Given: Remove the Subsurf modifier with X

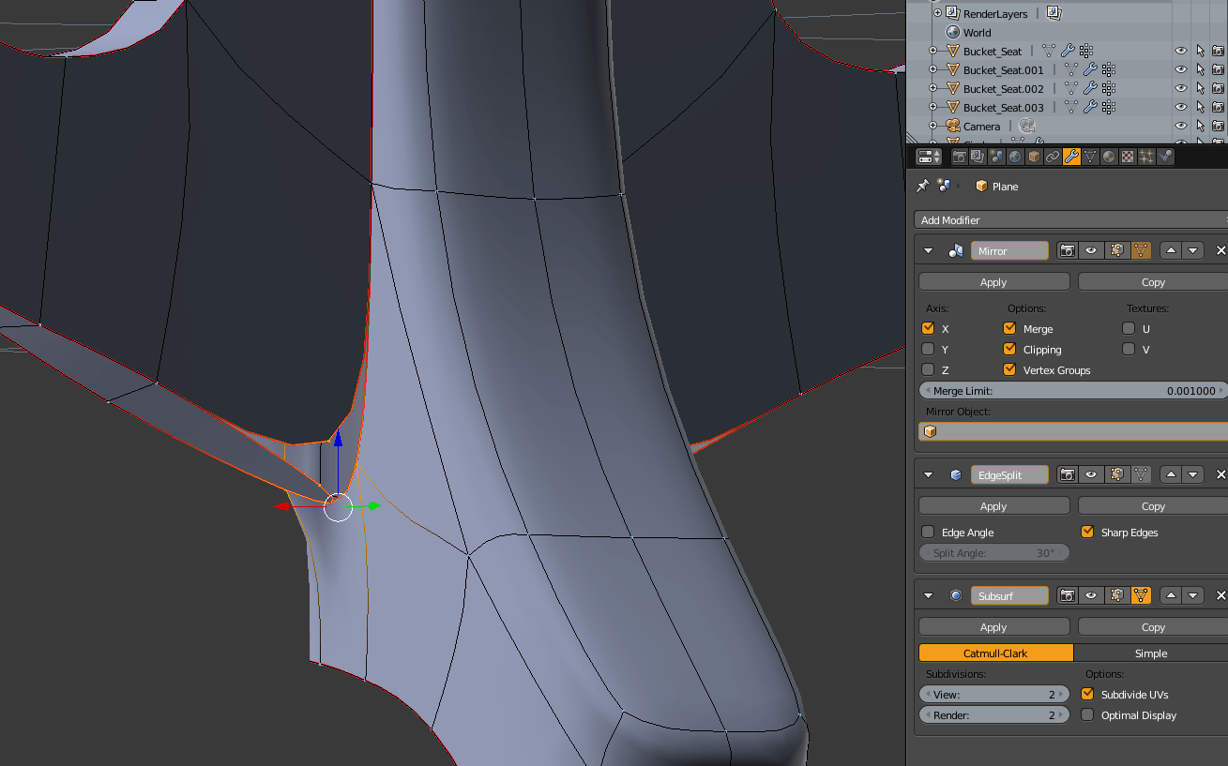Looking at the screenshot, I should coord(1220,595).
